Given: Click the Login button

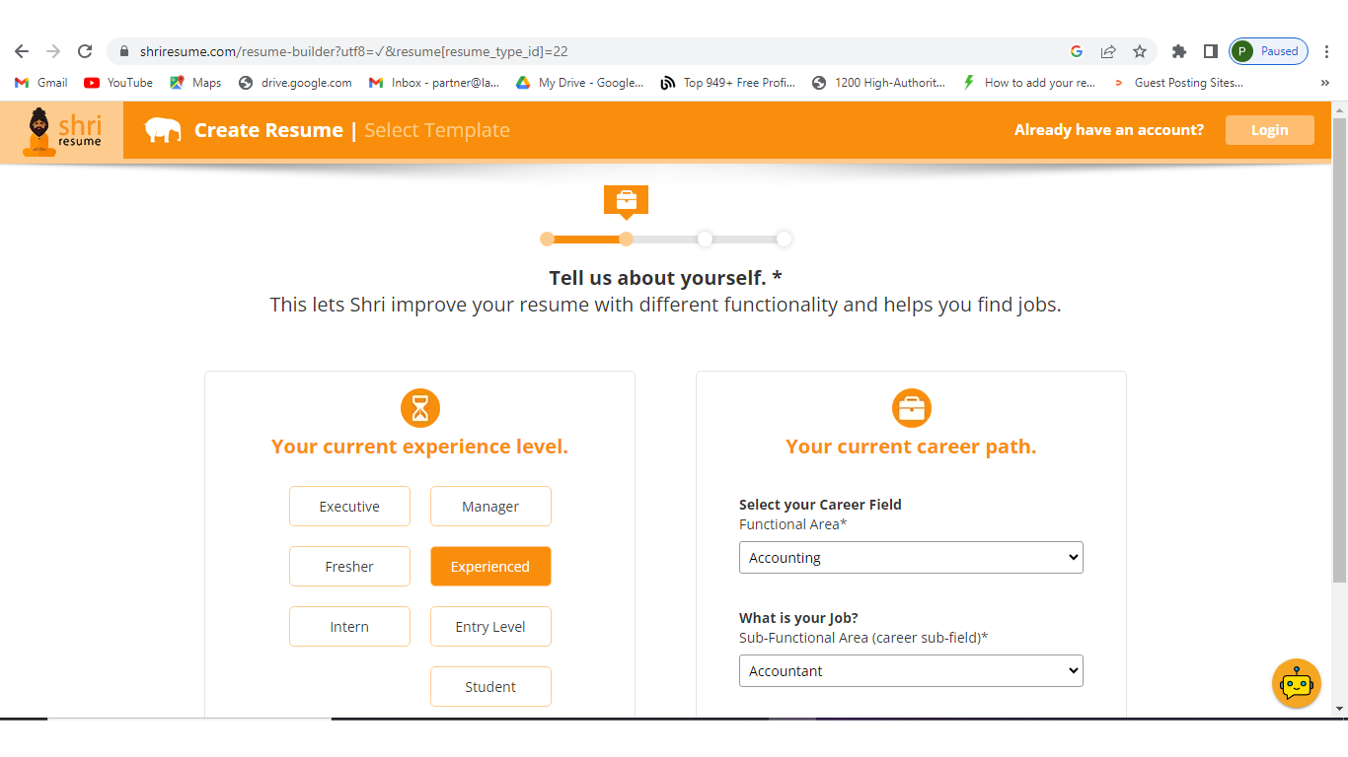Looking at the screenshot, I should pos(1269,130).
